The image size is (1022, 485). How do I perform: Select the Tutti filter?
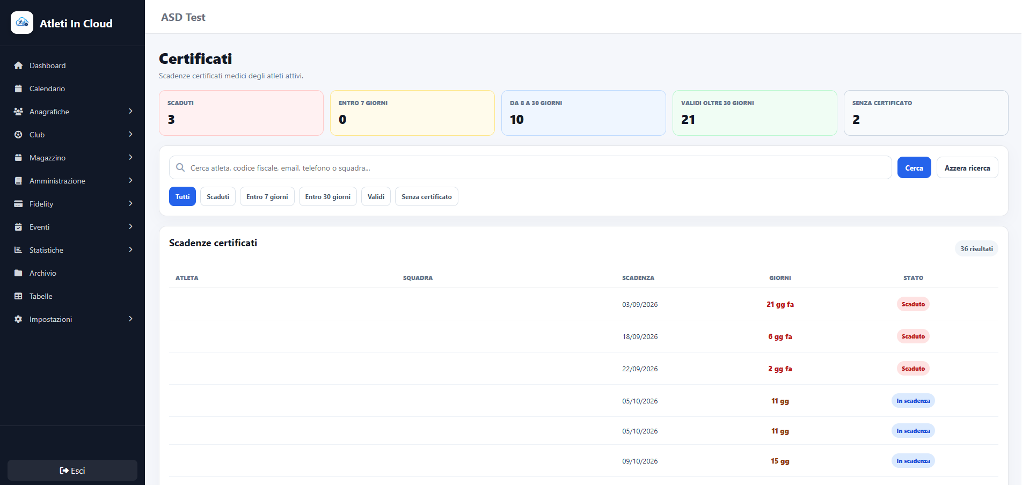click(182, 196)
